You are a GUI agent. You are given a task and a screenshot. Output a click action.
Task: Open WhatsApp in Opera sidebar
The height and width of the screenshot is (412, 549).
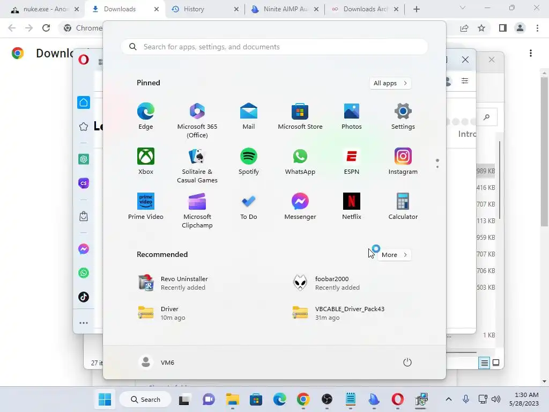click(84, 273)
